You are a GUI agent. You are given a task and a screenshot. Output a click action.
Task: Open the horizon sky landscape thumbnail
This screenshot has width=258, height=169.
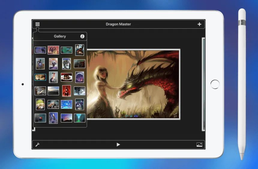(x=53, y=91)
